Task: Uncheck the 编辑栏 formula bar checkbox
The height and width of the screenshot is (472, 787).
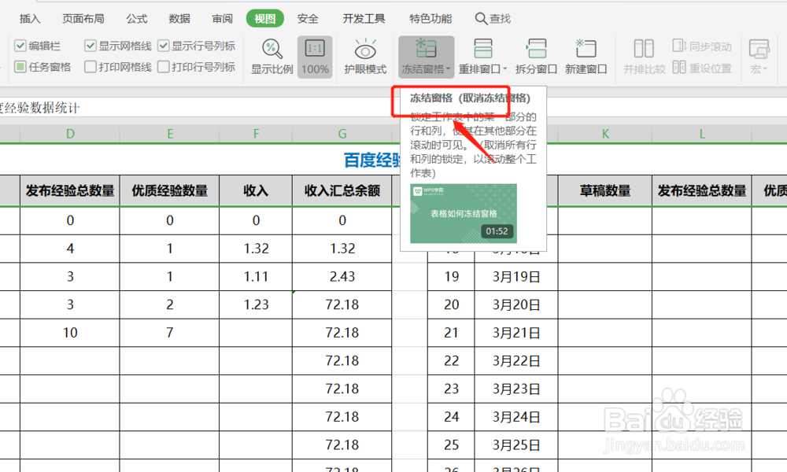Action: tap(20, 46)
